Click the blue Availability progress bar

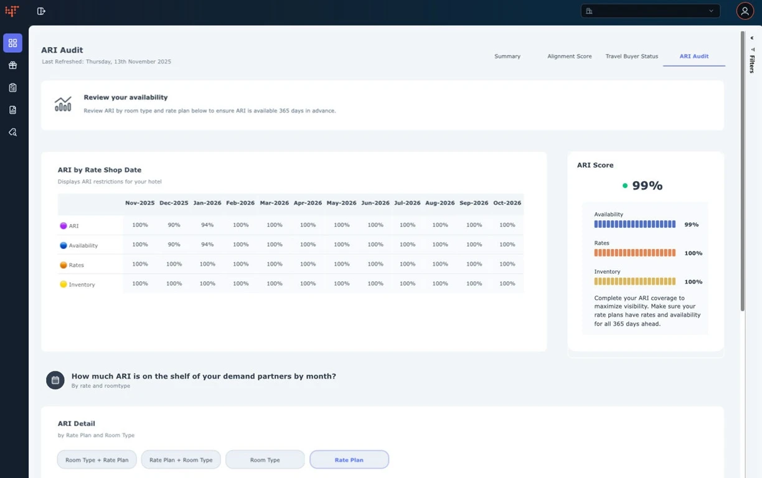coord(635,224)
